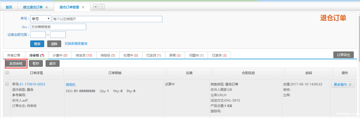Viewport: 360px width, 118px height.
Task: Open the 异常 (3) tab
Action: click(x=175, y=55)
